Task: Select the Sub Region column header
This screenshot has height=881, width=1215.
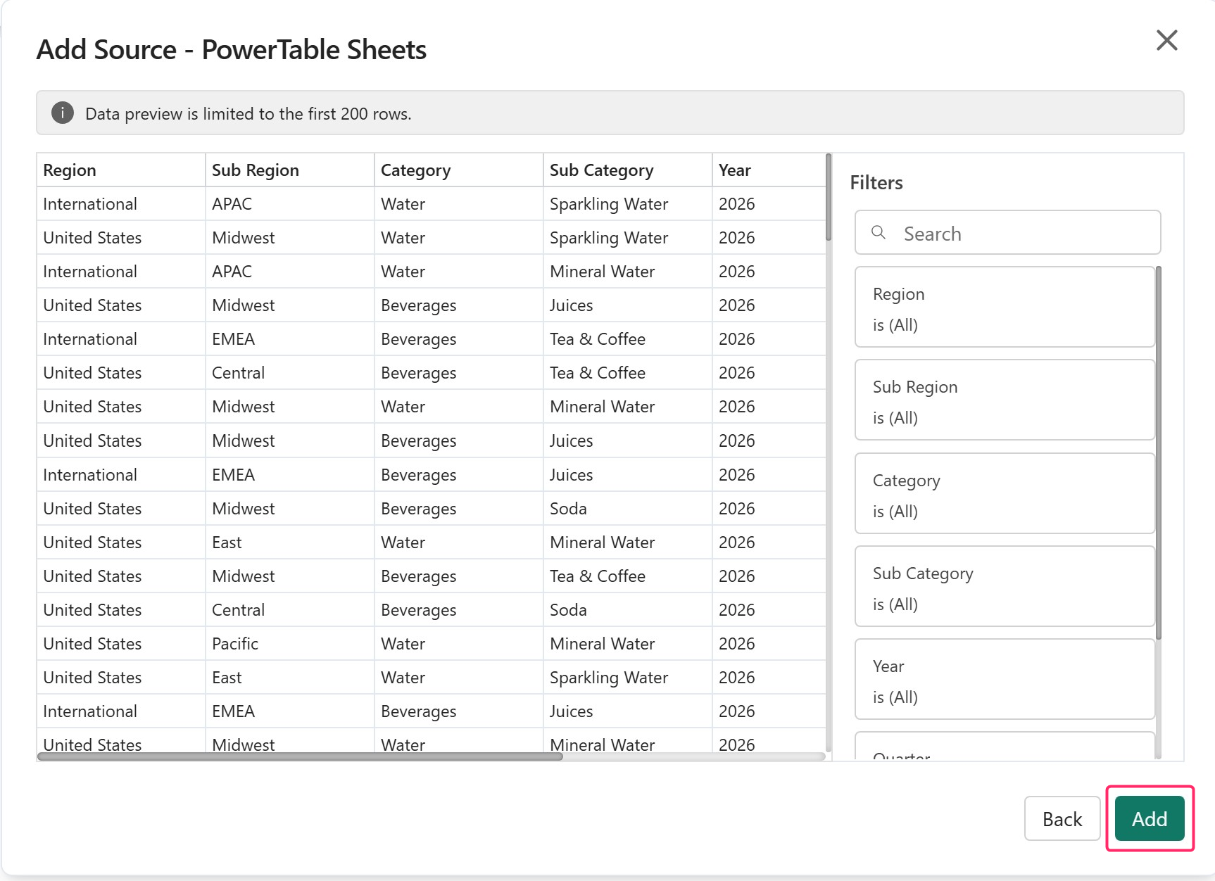Action: click(289, 170)
